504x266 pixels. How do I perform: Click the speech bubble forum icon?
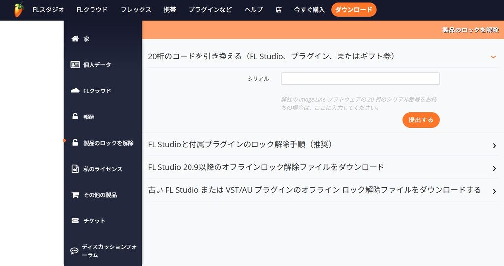point(75,251)
